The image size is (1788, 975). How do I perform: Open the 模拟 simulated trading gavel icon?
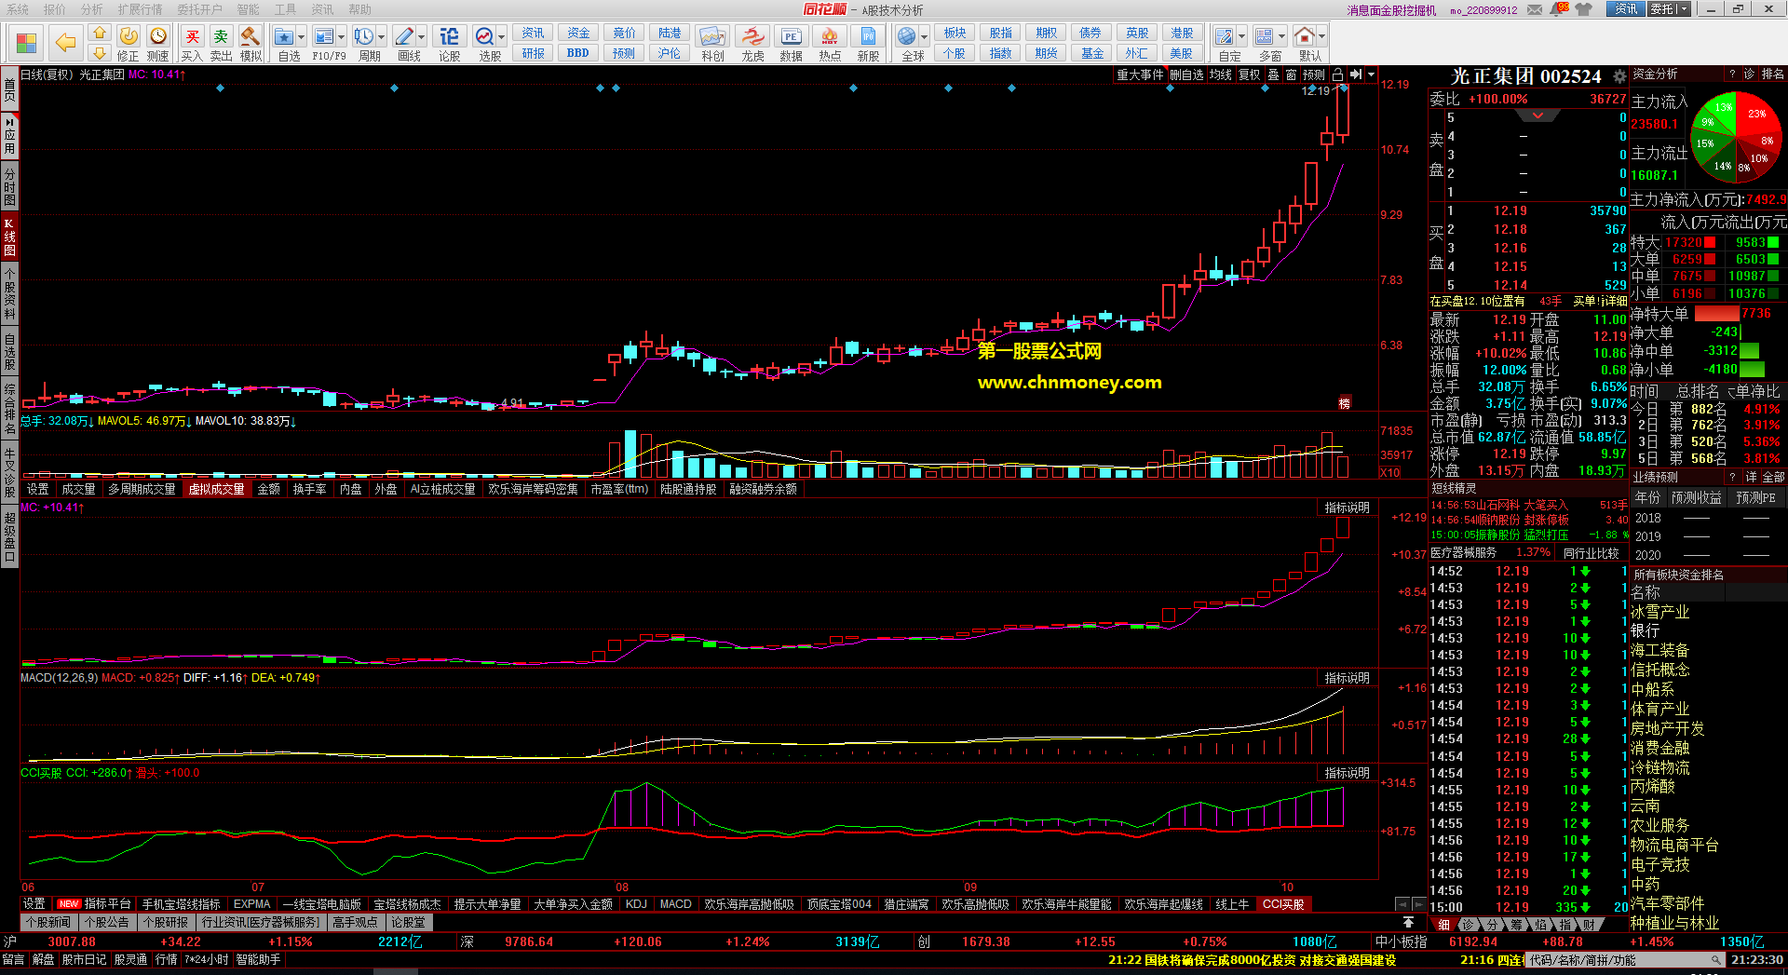click(251, 43)
